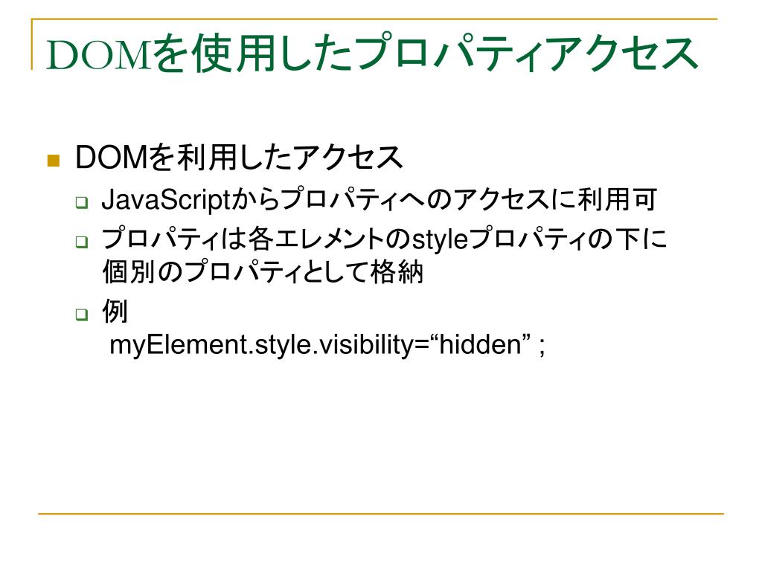Click the continuation line 個別のプロパティとして格納

263,271
